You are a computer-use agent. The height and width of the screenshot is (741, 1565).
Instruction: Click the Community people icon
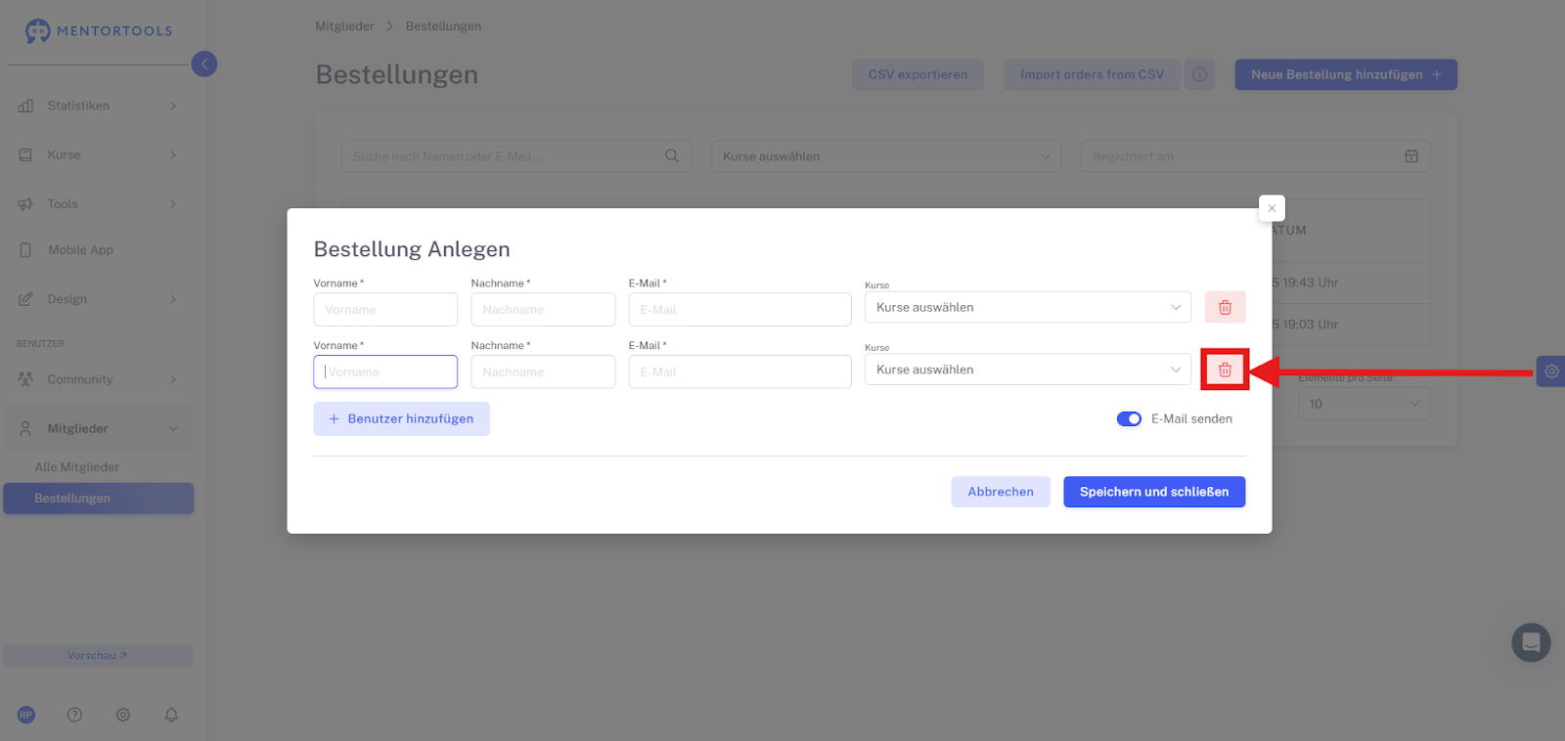(25, 379)
